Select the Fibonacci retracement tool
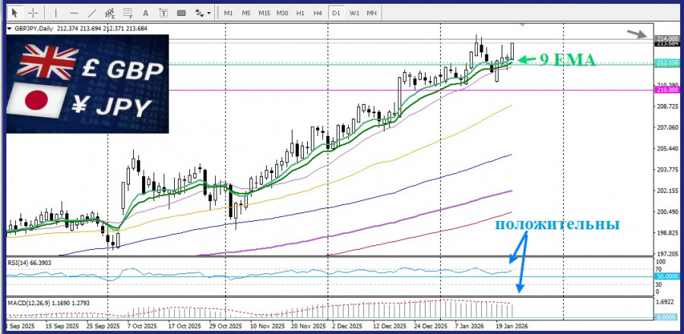This screenshot has width=684, height=334. coord(128,13)
